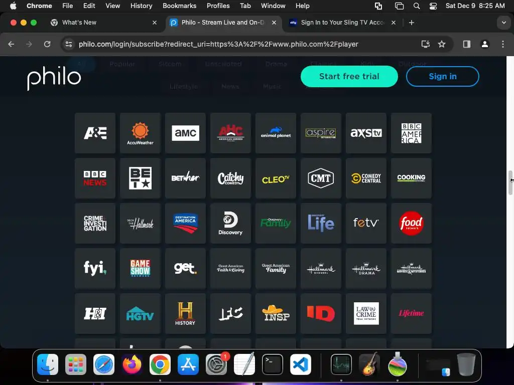The width and height of the screenshot is (514, 385).
Task: Select Great American Faith & Living tile
Action: [x=231, y=269]
